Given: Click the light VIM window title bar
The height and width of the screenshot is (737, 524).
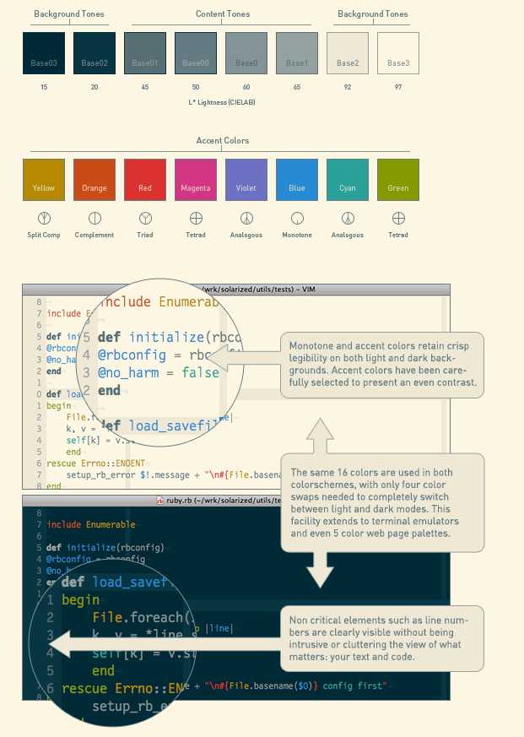Looking at the screenshot, I should [x=236, y=290].
